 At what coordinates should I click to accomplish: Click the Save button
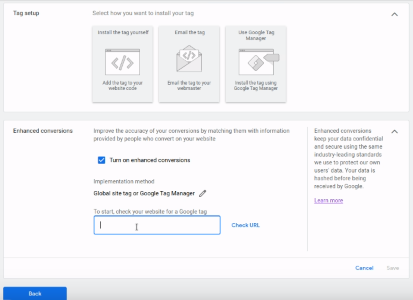pyautogui.click(x=393, y=268)
